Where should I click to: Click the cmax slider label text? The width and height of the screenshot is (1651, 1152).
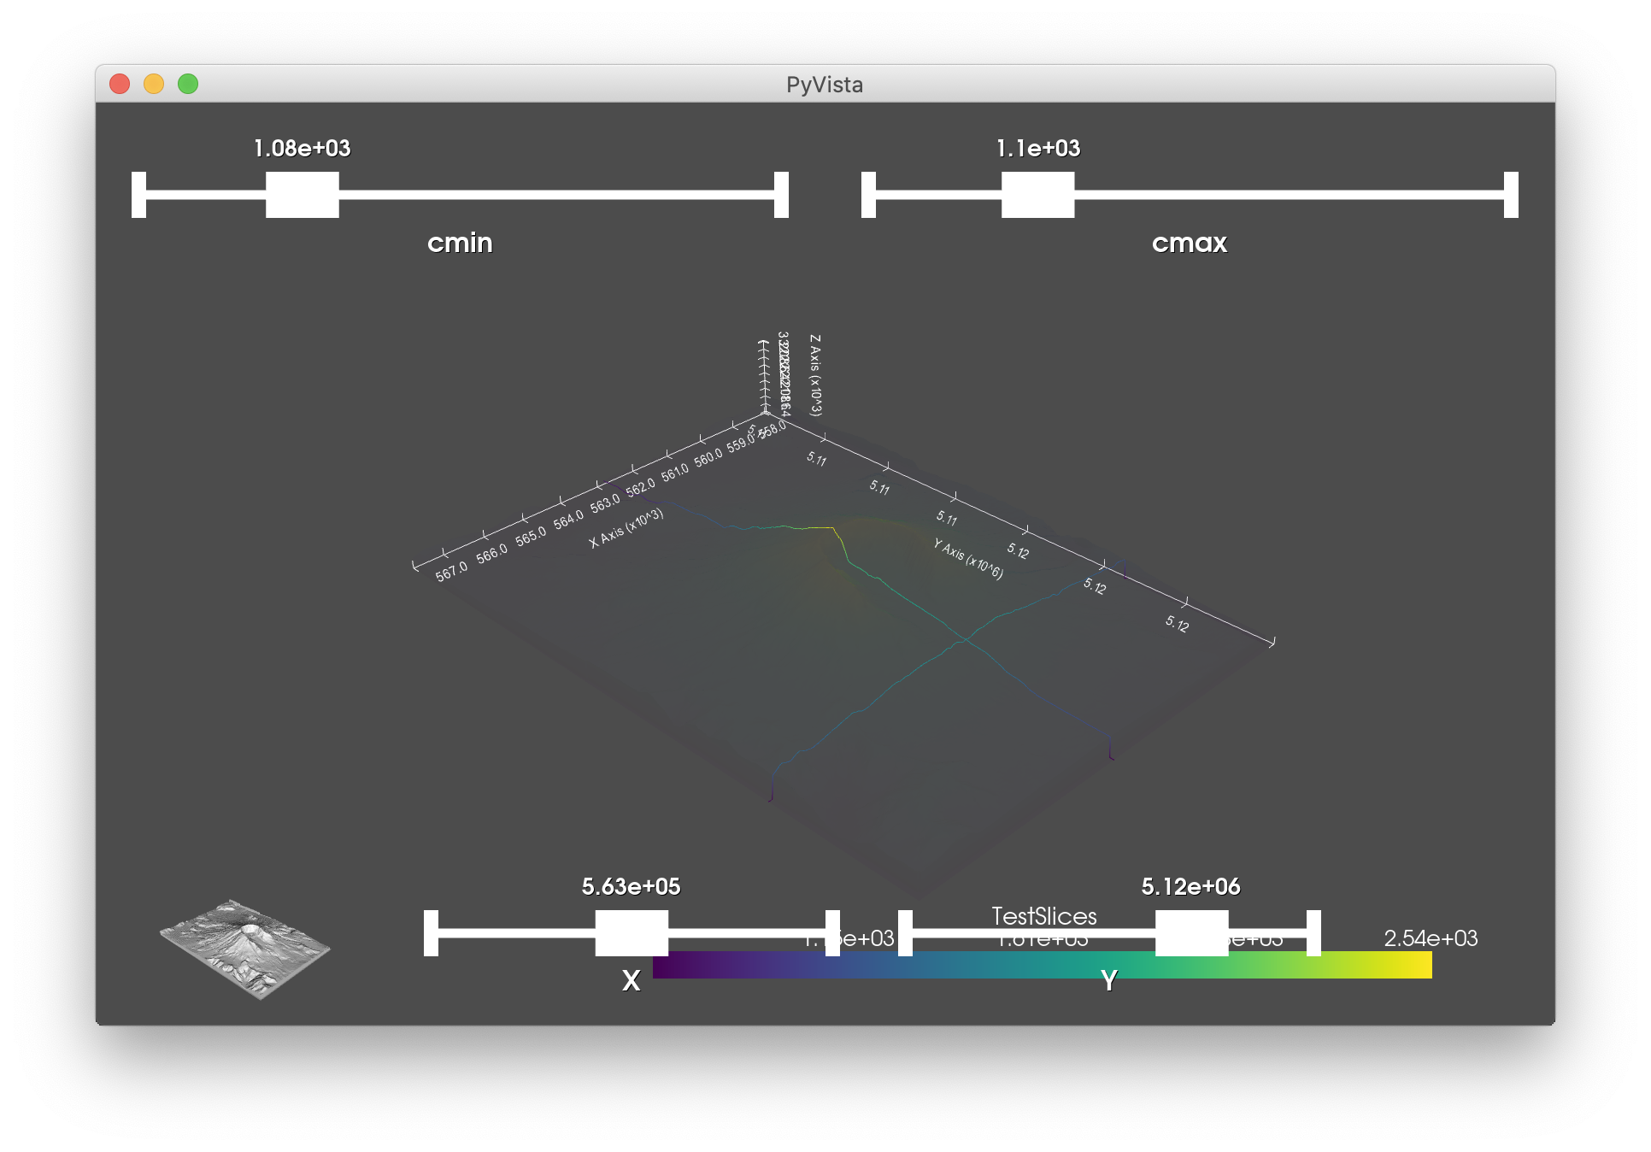[1190, 243]
